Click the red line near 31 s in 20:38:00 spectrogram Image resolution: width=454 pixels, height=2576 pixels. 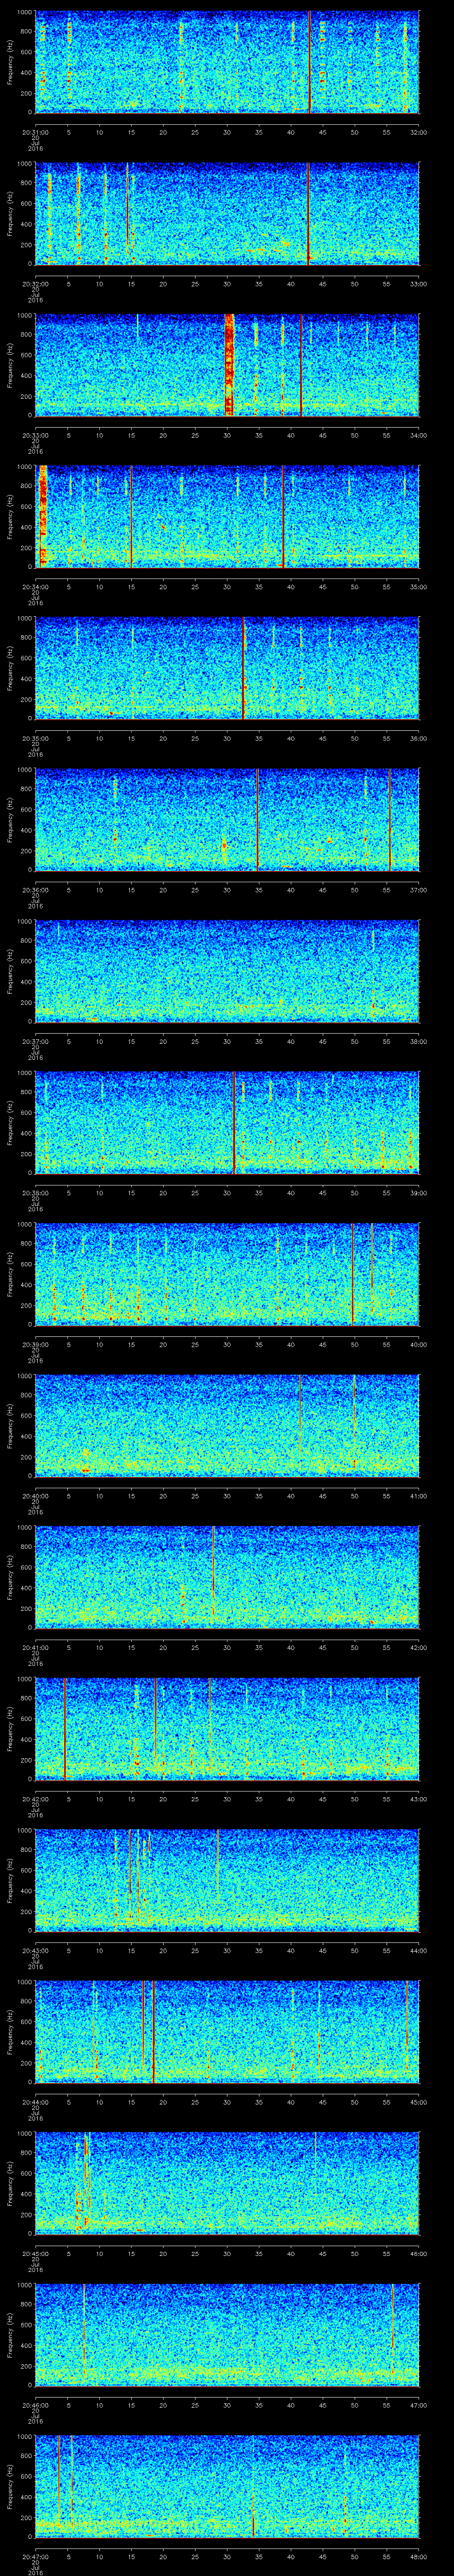pyautogui.click(x=234, y=1123)
